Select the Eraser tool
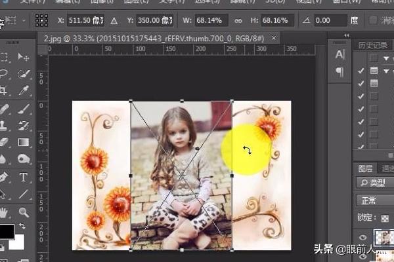 coord(3,142)
